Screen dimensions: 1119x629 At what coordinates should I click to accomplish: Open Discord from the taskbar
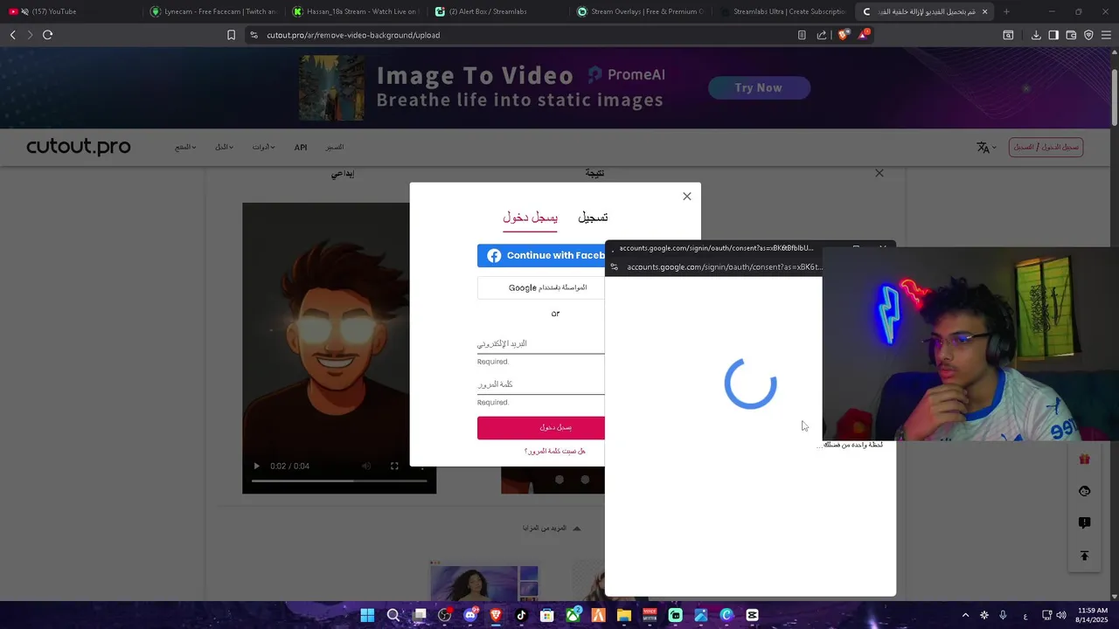point(470,615)
